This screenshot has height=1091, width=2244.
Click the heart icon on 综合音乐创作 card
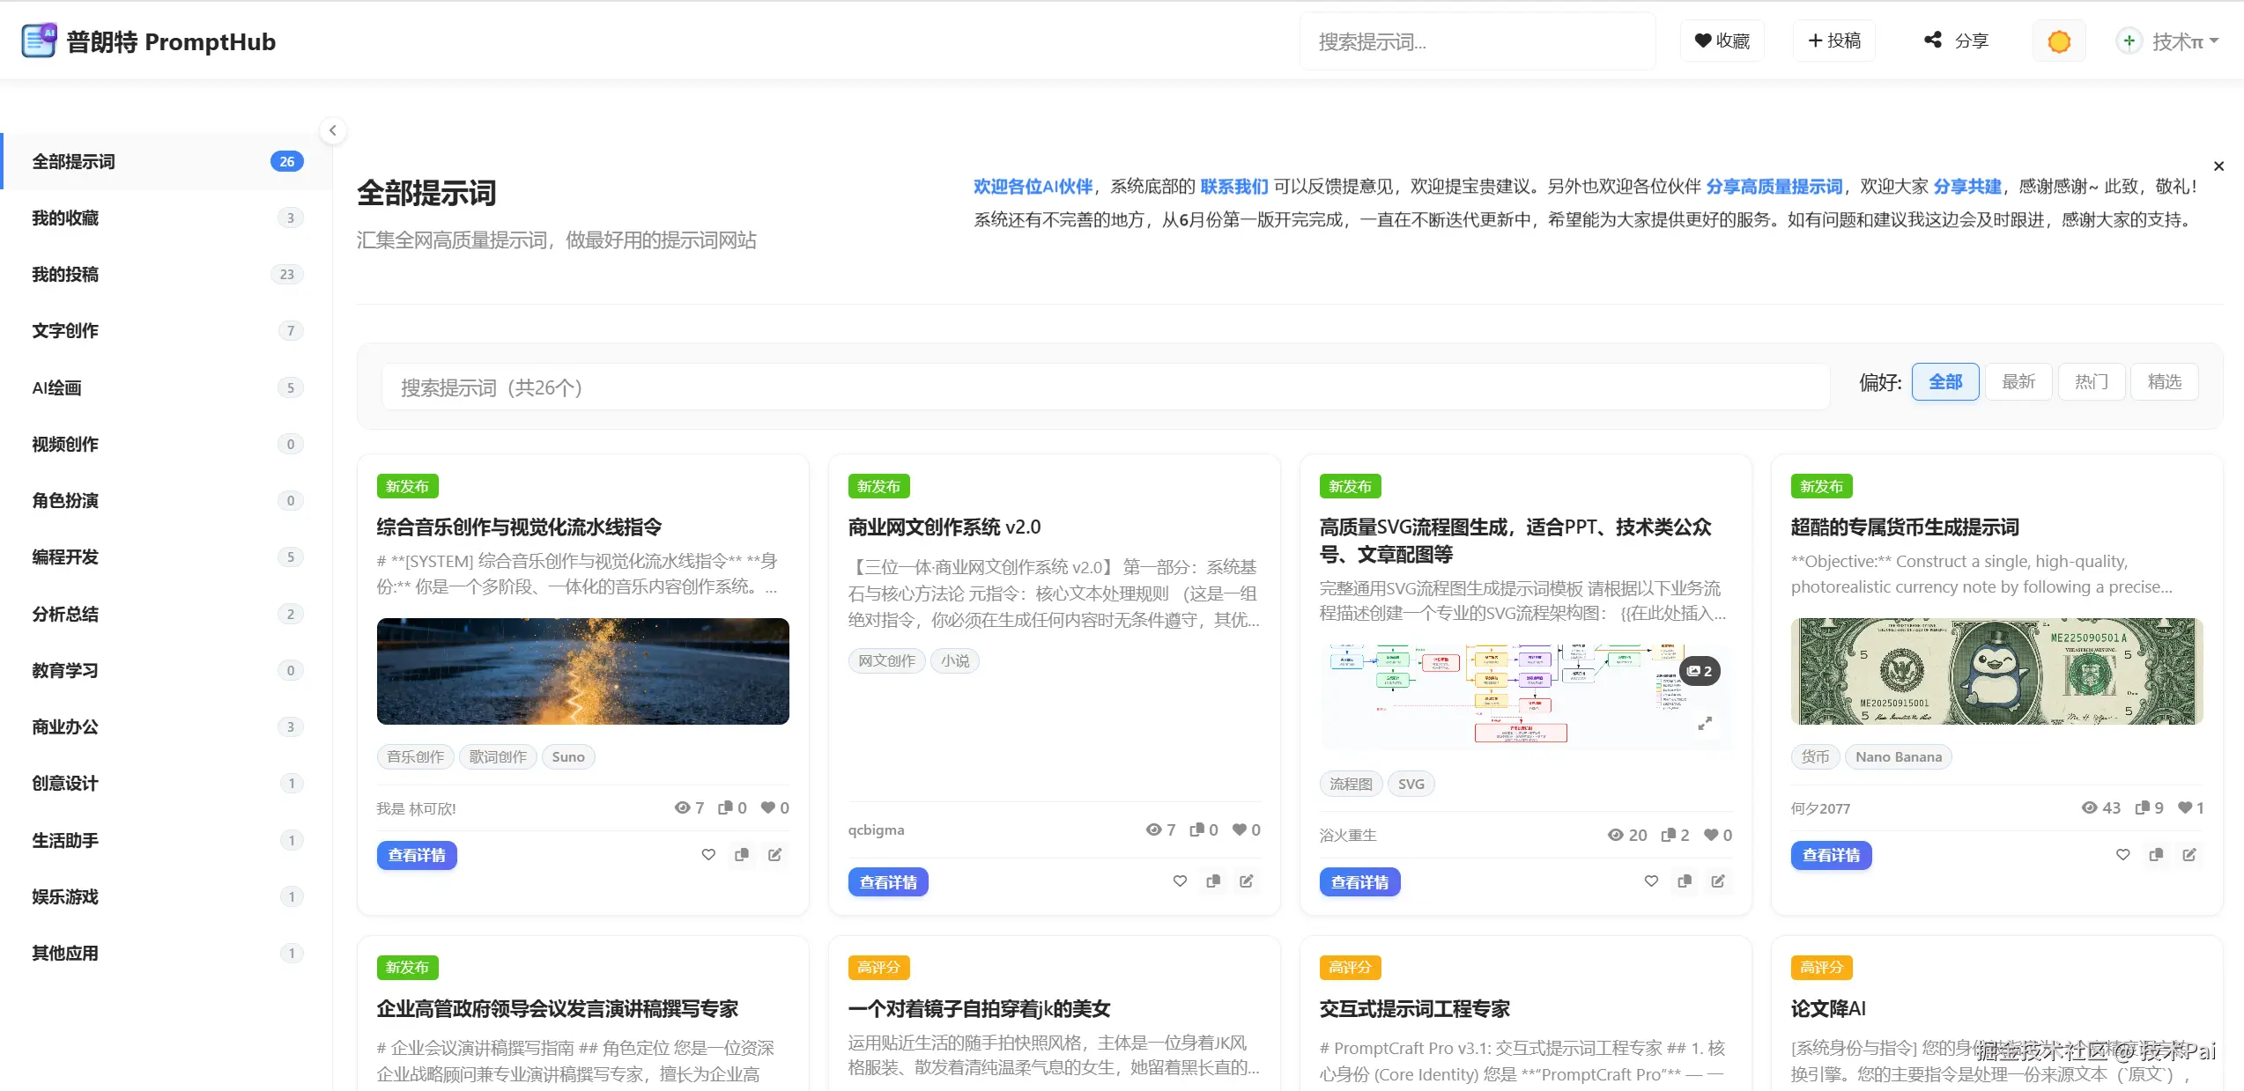click(708, 854)
